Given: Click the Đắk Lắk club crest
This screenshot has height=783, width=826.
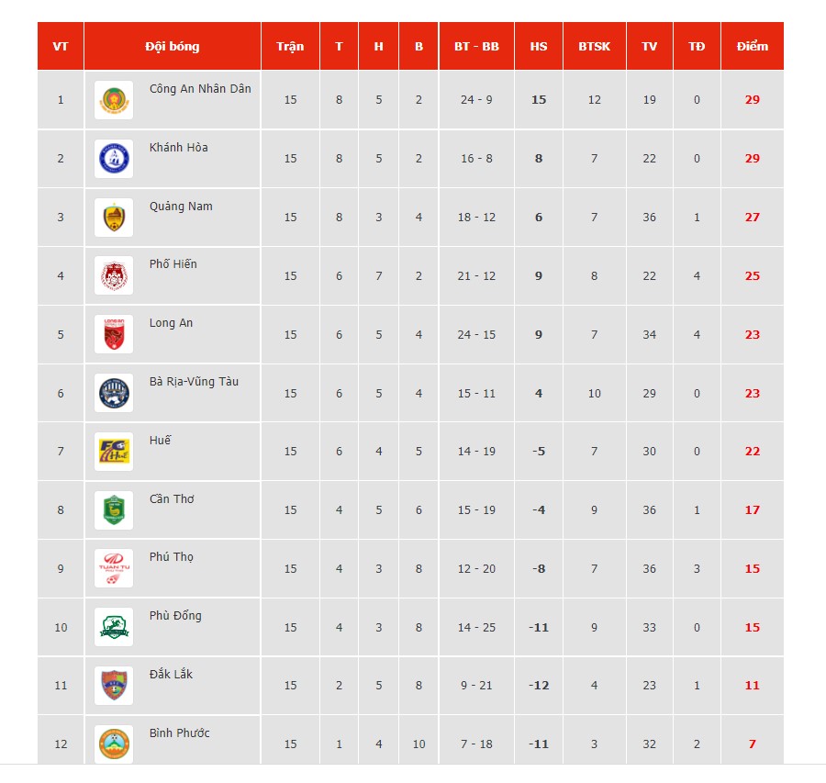Looking at the screenshot, I should pos(114,686).
